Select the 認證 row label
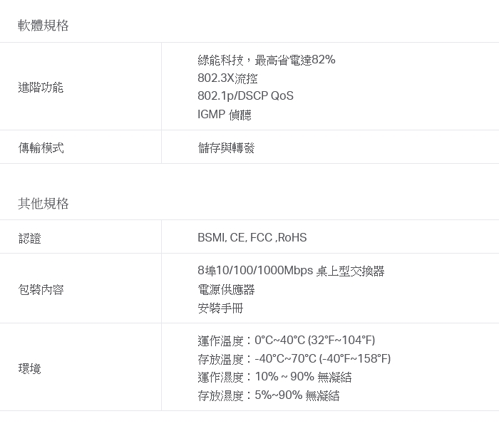 pyautogui.click(x=29, y=238)
